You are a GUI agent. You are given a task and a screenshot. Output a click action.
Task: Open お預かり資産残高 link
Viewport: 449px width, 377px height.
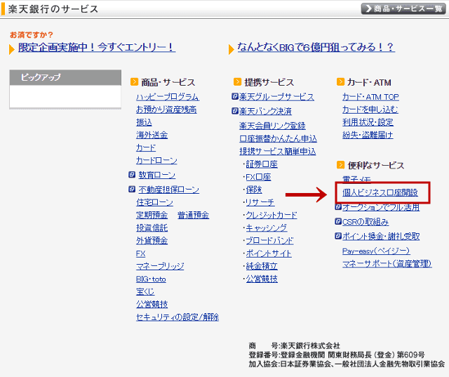(x=166, y=110)
